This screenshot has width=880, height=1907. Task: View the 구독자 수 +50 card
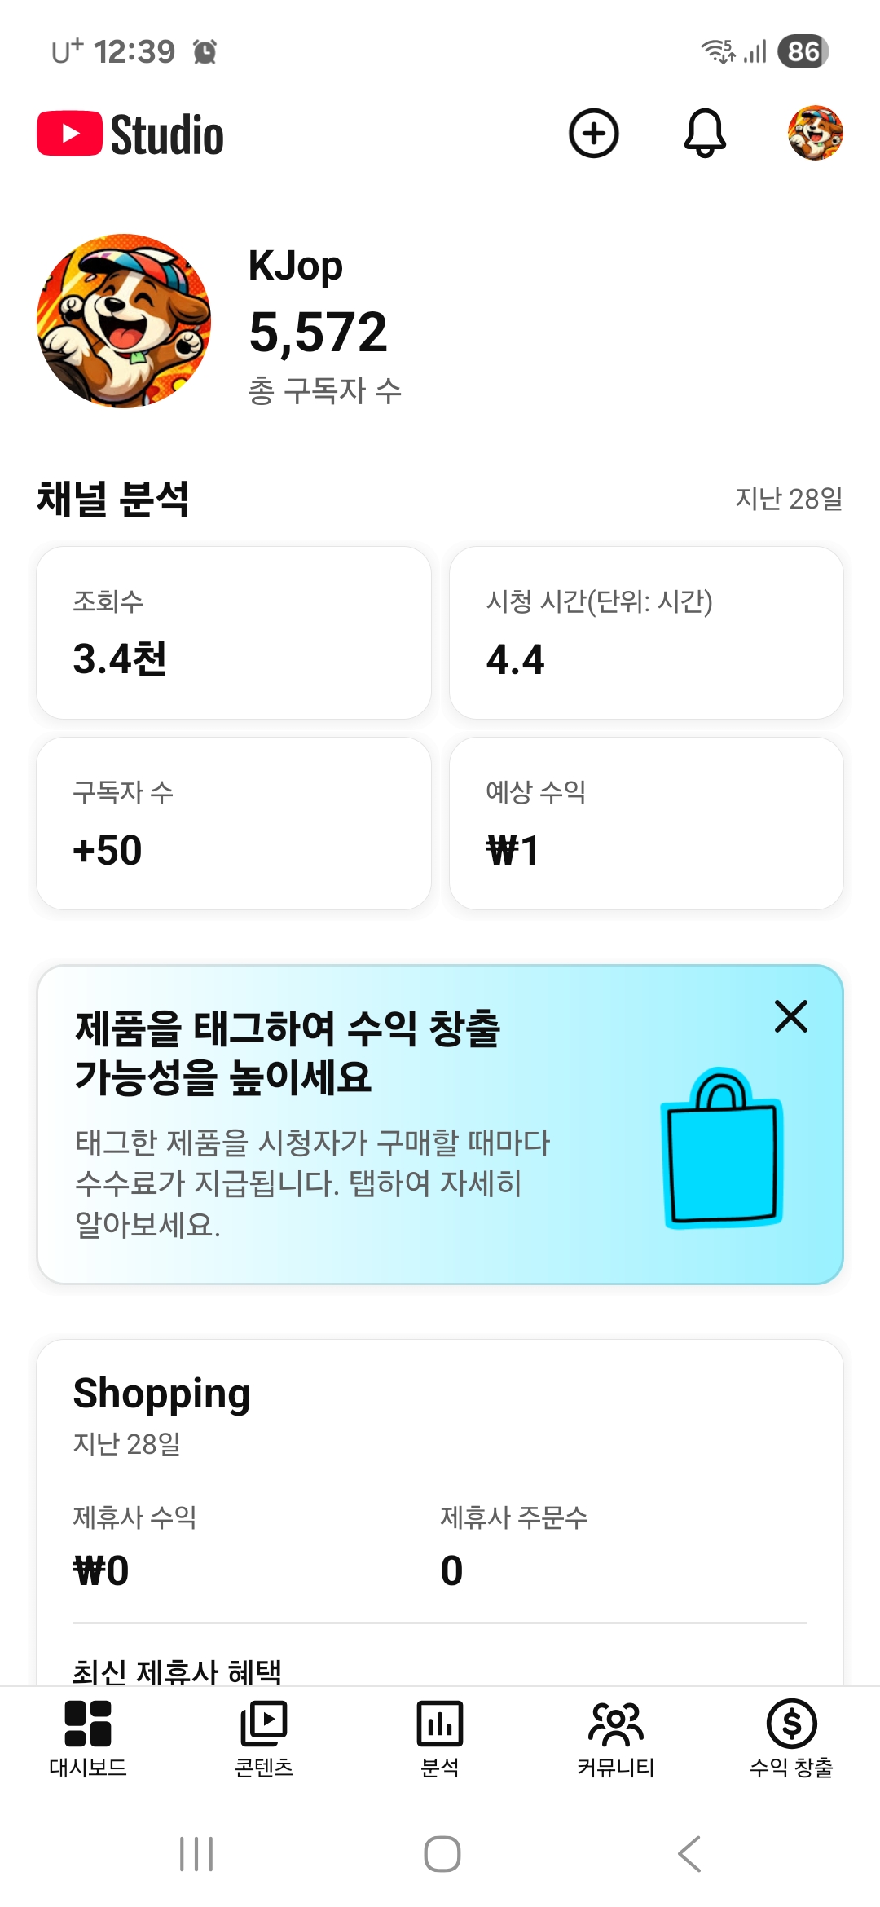pyautogui.click(x=234, y=823)
